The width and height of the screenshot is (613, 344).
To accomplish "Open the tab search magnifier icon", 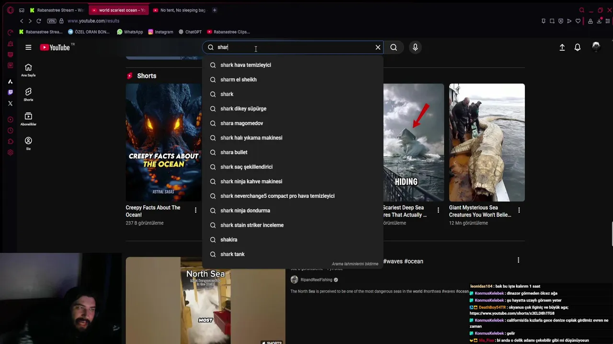I will (582, 10).
